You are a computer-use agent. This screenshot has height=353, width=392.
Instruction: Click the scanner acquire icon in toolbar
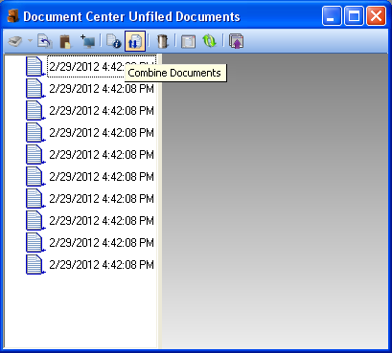(15, 41)
